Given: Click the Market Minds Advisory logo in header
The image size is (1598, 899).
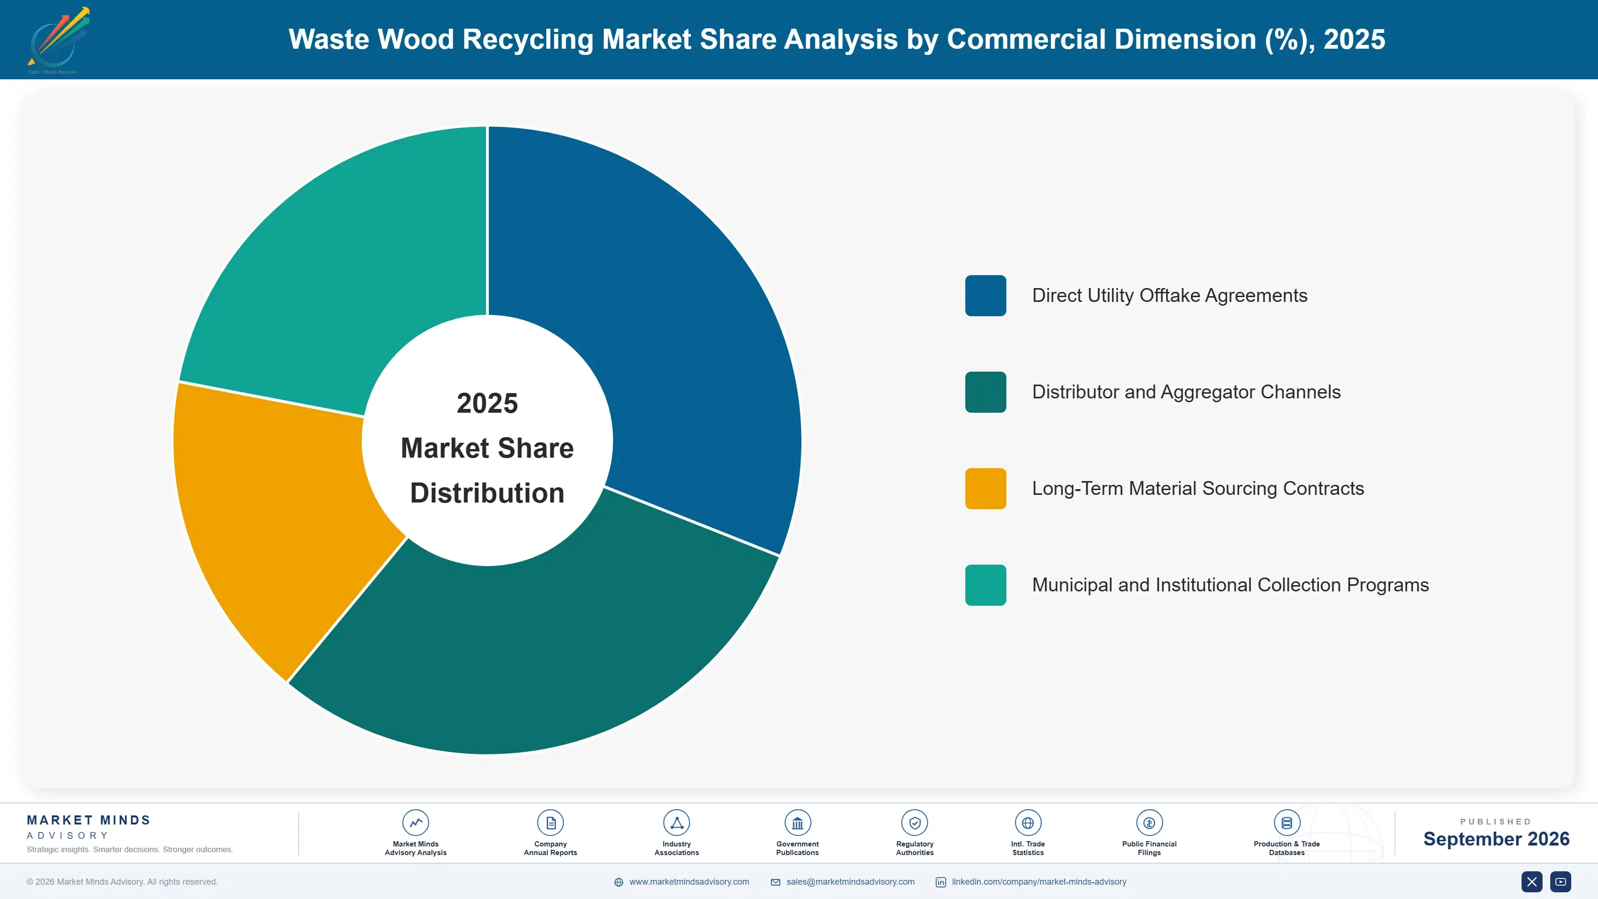Looking at the screenshot, I should (58, 40).
